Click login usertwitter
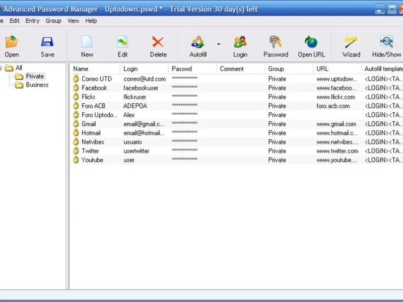The height and width of the screenshot is (302, 403). [136, 150]
